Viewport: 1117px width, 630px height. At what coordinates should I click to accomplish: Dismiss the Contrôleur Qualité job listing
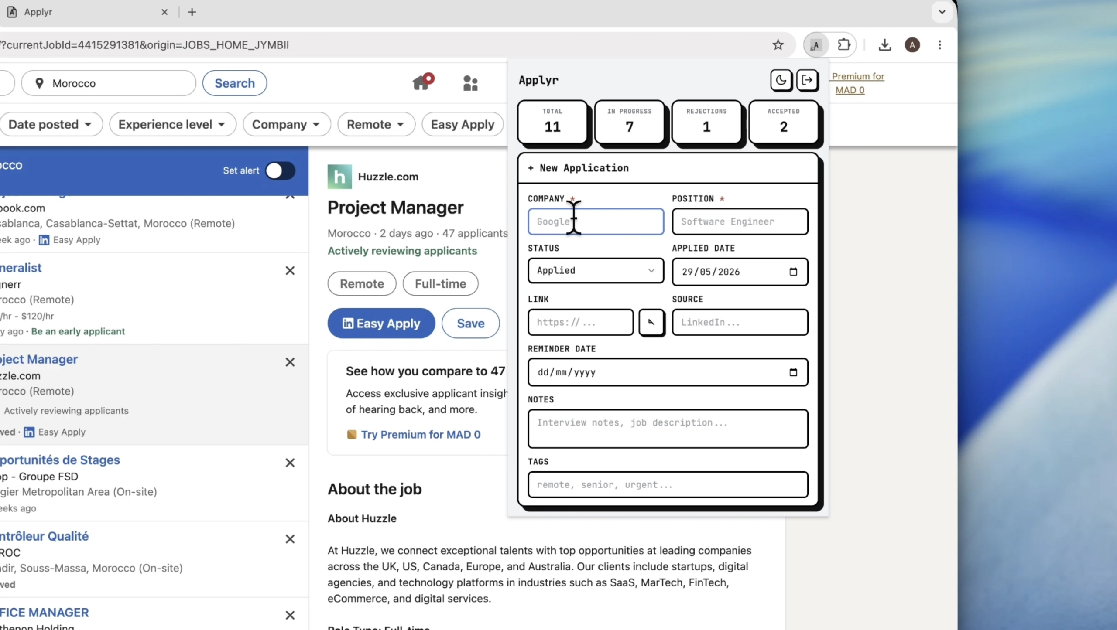(290, 539)
